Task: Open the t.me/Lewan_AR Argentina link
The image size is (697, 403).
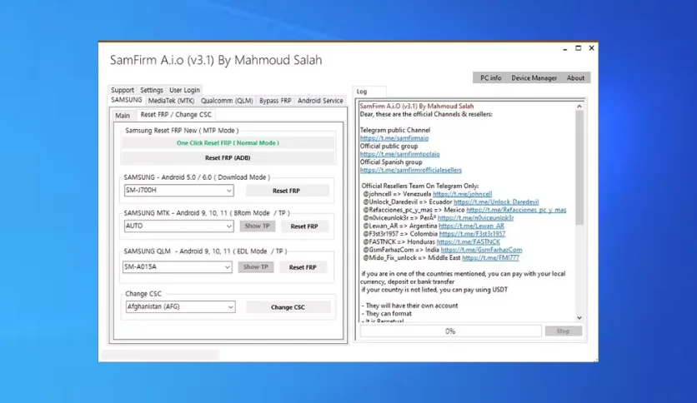Action: [x=472, y=226]
